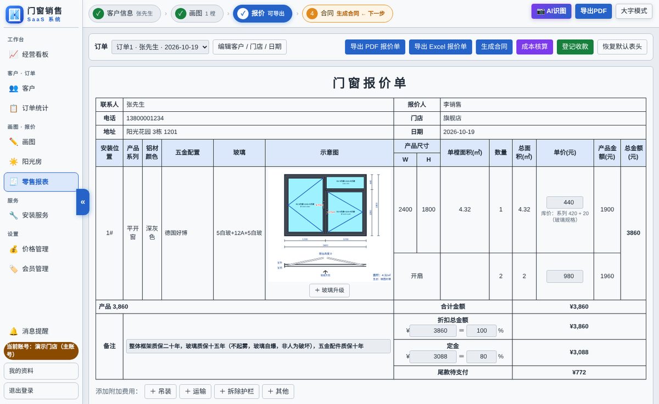Click the 备注 warranty text field

click(258, 346)
